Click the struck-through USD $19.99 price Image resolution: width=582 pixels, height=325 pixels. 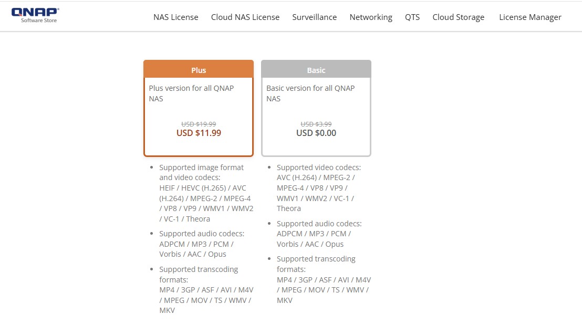[199, 124]
